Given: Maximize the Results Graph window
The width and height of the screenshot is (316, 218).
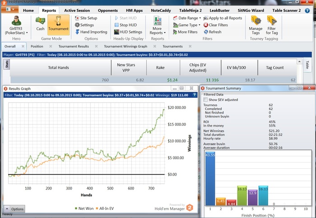Looking at the screenshot, I should [x=181, y=88].
